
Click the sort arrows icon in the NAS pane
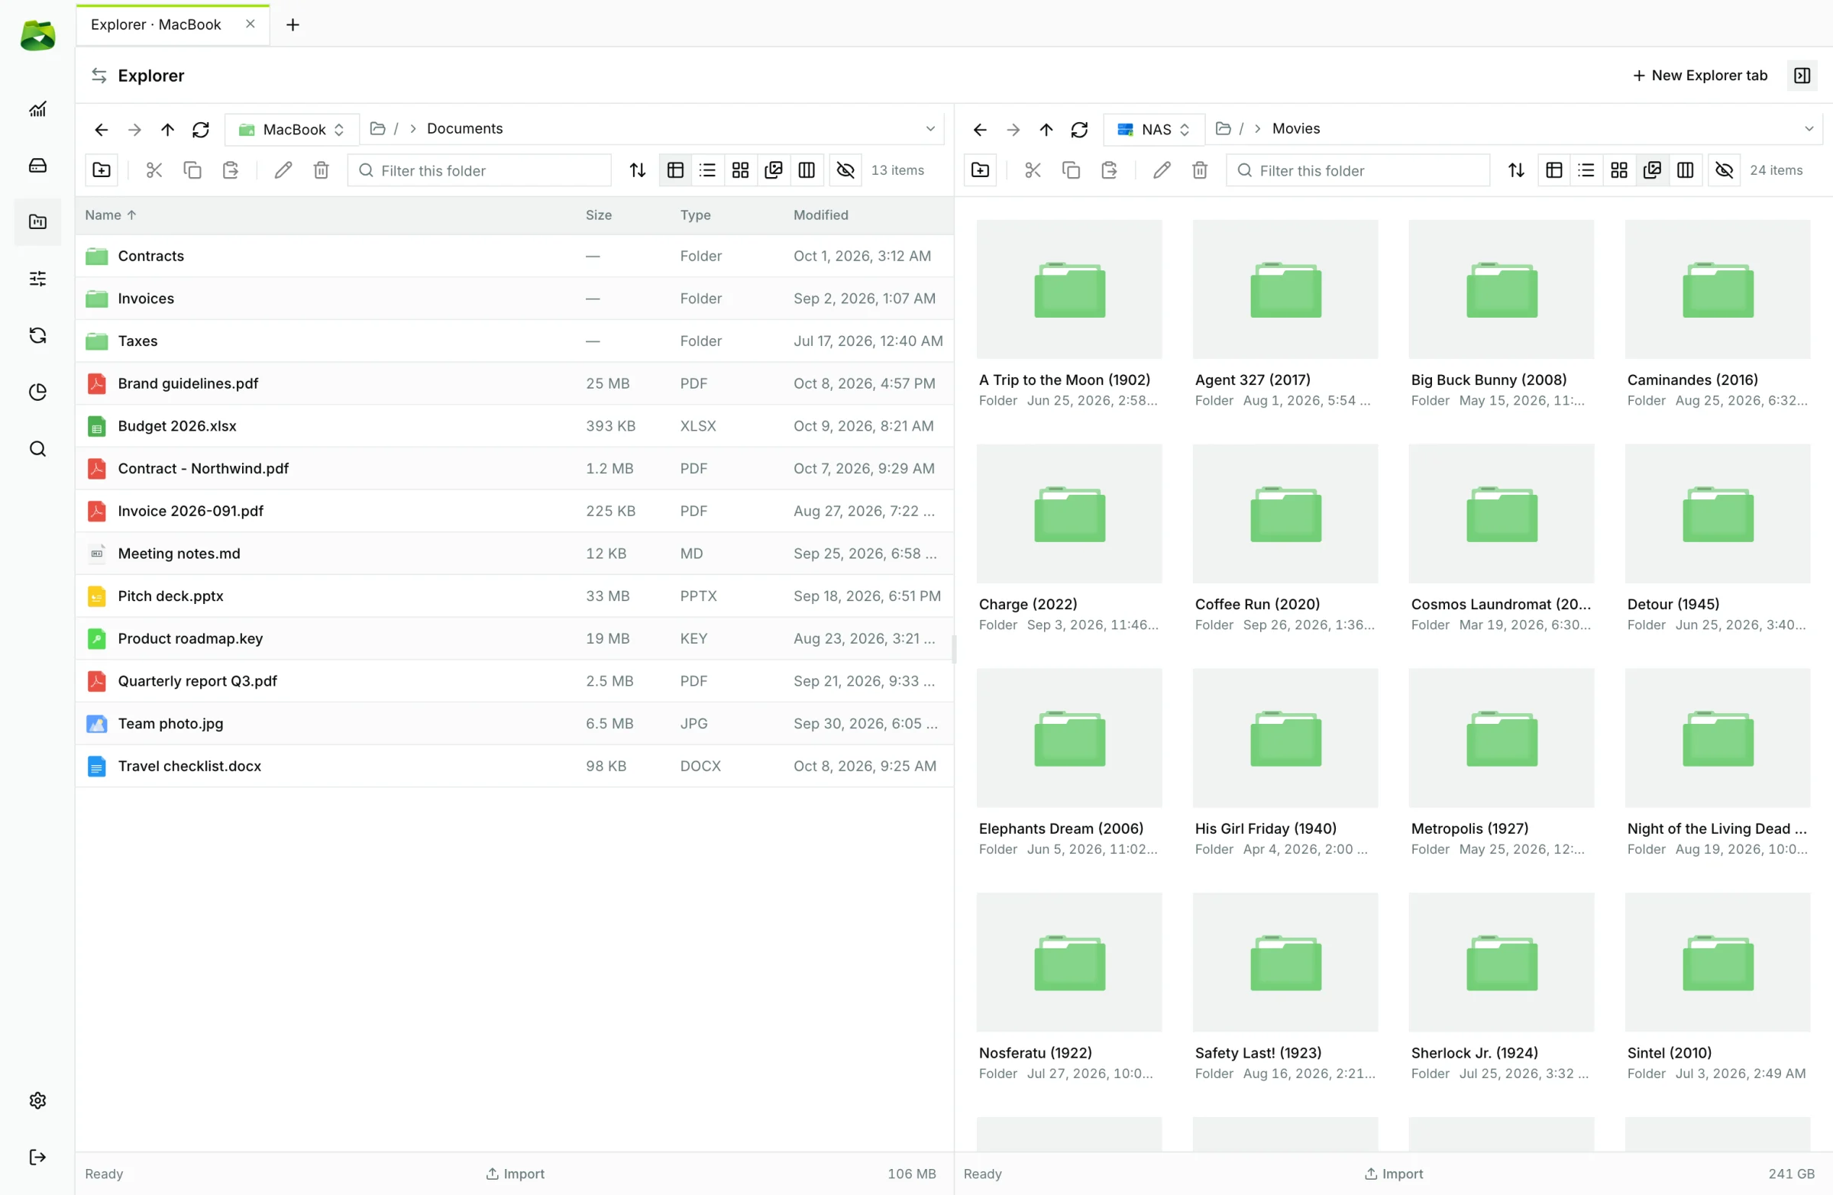(x=1517, y=170)
